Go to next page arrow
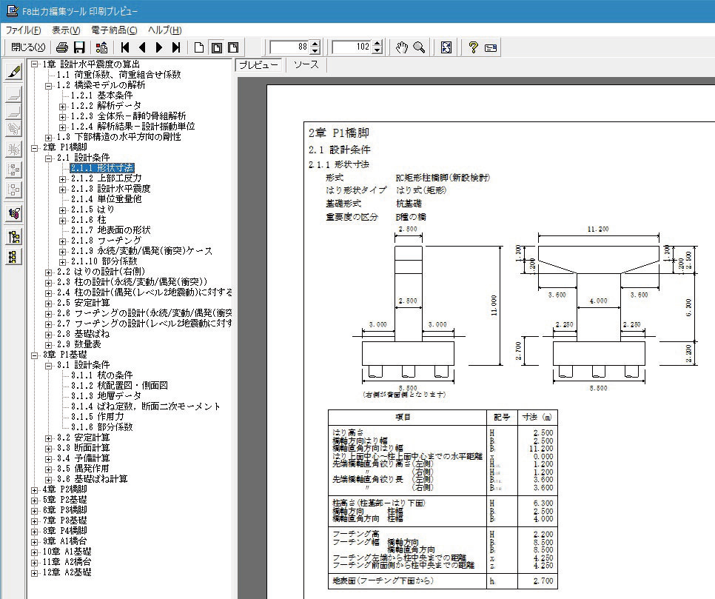Image resolution: width=715 pixels, height=599 pixels. (159, 47)
